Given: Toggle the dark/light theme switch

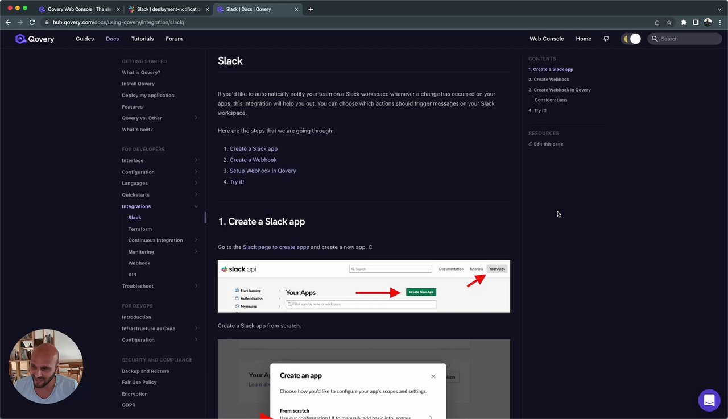Looking at the screenshot, I should [x=631, y=39].
